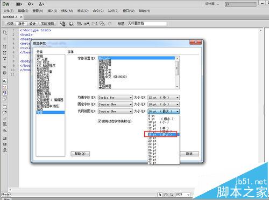Collapse the 16 pt (最大) code size dropdown

coord(164,112)
